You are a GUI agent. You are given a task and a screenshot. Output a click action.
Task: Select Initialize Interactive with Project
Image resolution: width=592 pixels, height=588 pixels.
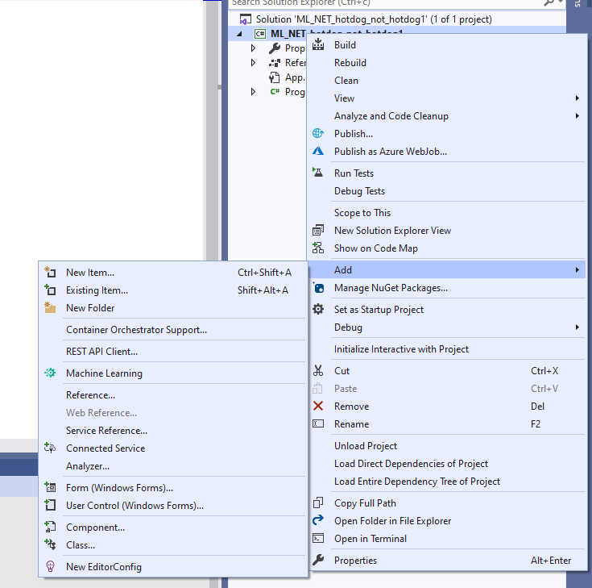tap(401, 349)
